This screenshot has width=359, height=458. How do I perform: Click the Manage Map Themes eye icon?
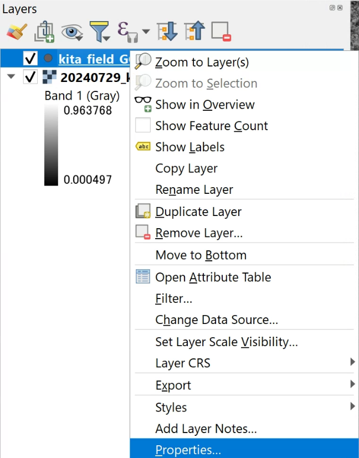point(72,32)
